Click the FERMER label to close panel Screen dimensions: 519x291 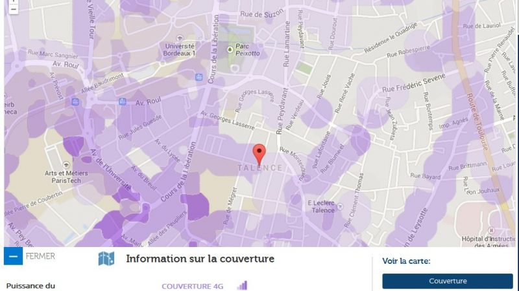pyautogui.click(x=40, y=256)
